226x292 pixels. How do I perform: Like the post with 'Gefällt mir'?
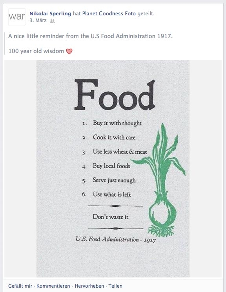pyautogui.click(x=20, y=286)
